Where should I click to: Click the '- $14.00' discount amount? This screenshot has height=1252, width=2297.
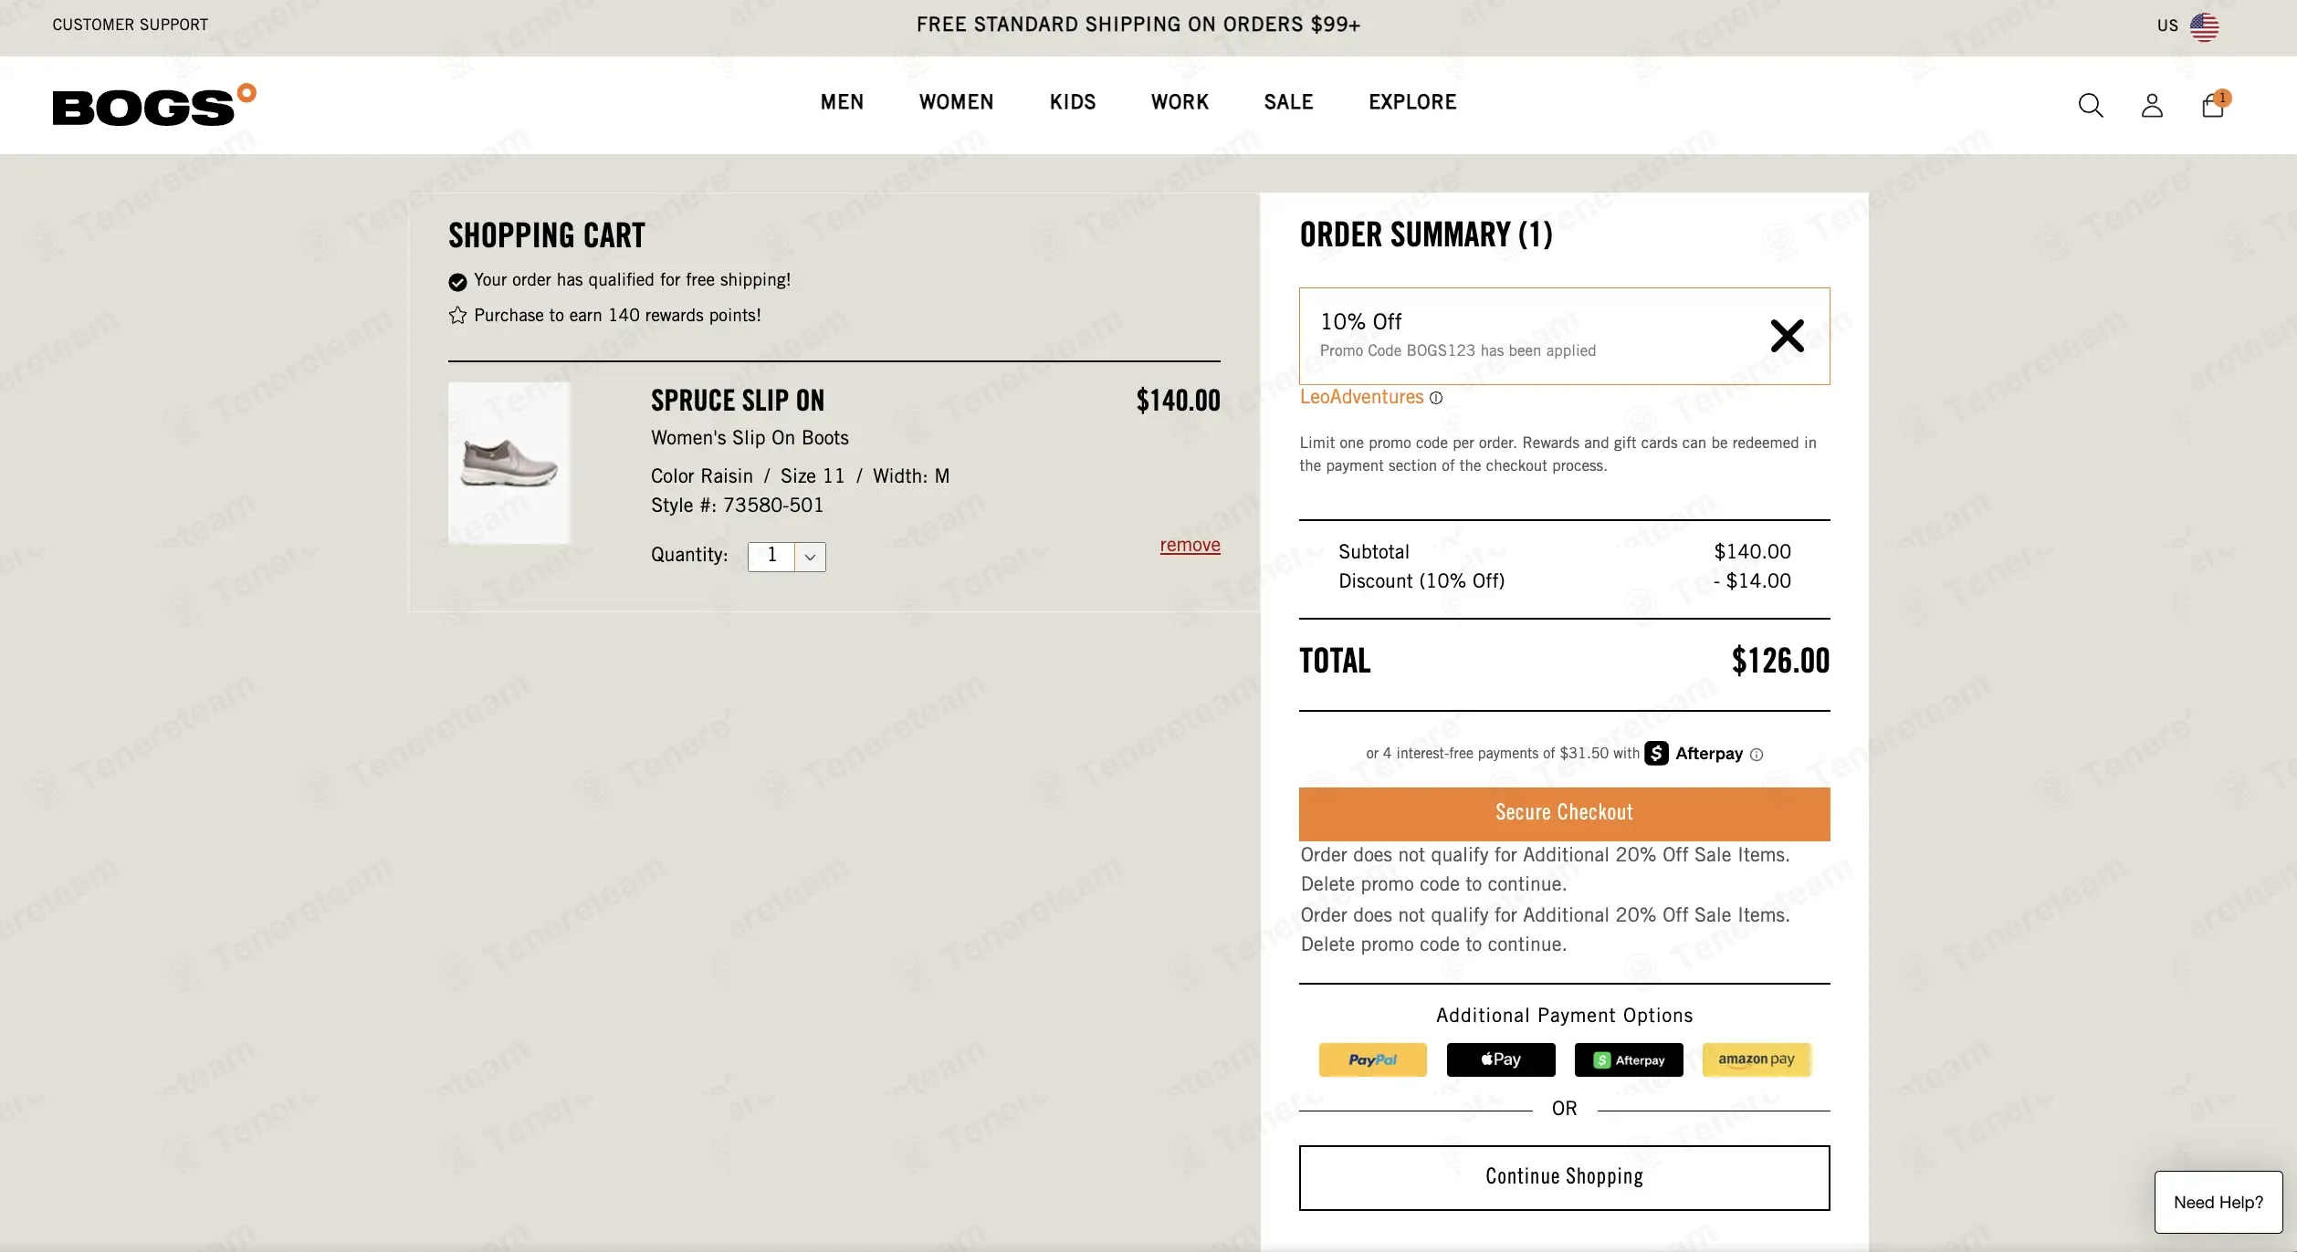1752,581
